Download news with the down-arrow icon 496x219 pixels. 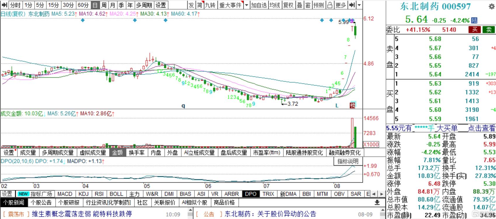(377, 202)
